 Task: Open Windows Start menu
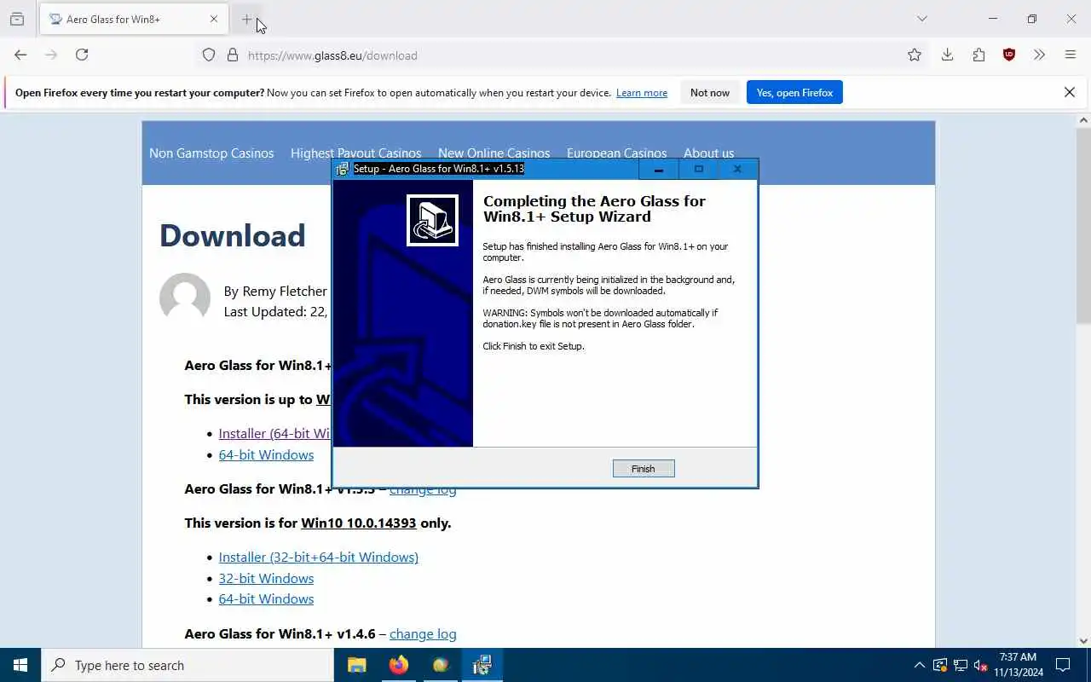point(20,665)
